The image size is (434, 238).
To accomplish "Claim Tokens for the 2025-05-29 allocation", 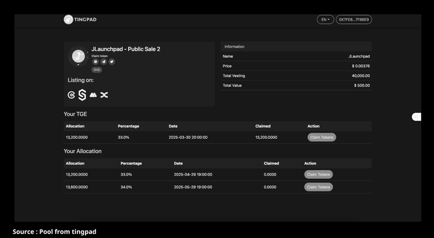I will tap(319, 187).
